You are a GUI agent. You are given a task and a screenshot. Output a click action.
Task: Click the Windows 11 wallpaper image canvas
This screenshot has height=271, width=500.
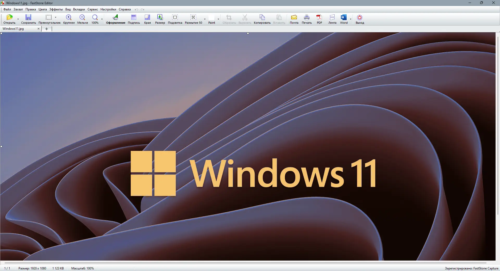[x=248, y=146]
